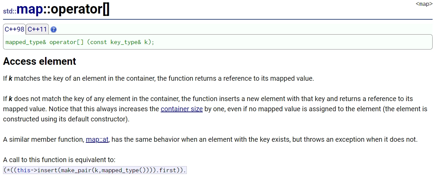Open the container size link
Screen dimensions: 437x177
(182, 109)
